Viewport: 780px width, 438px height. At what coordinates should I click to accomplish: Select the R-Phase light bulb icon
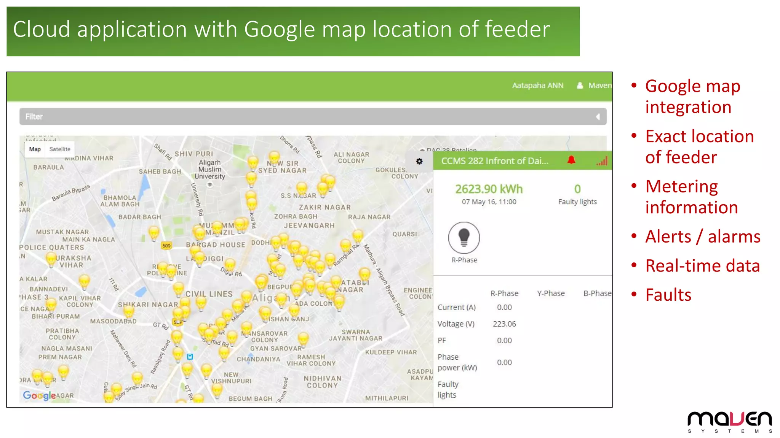pos(464,238)
